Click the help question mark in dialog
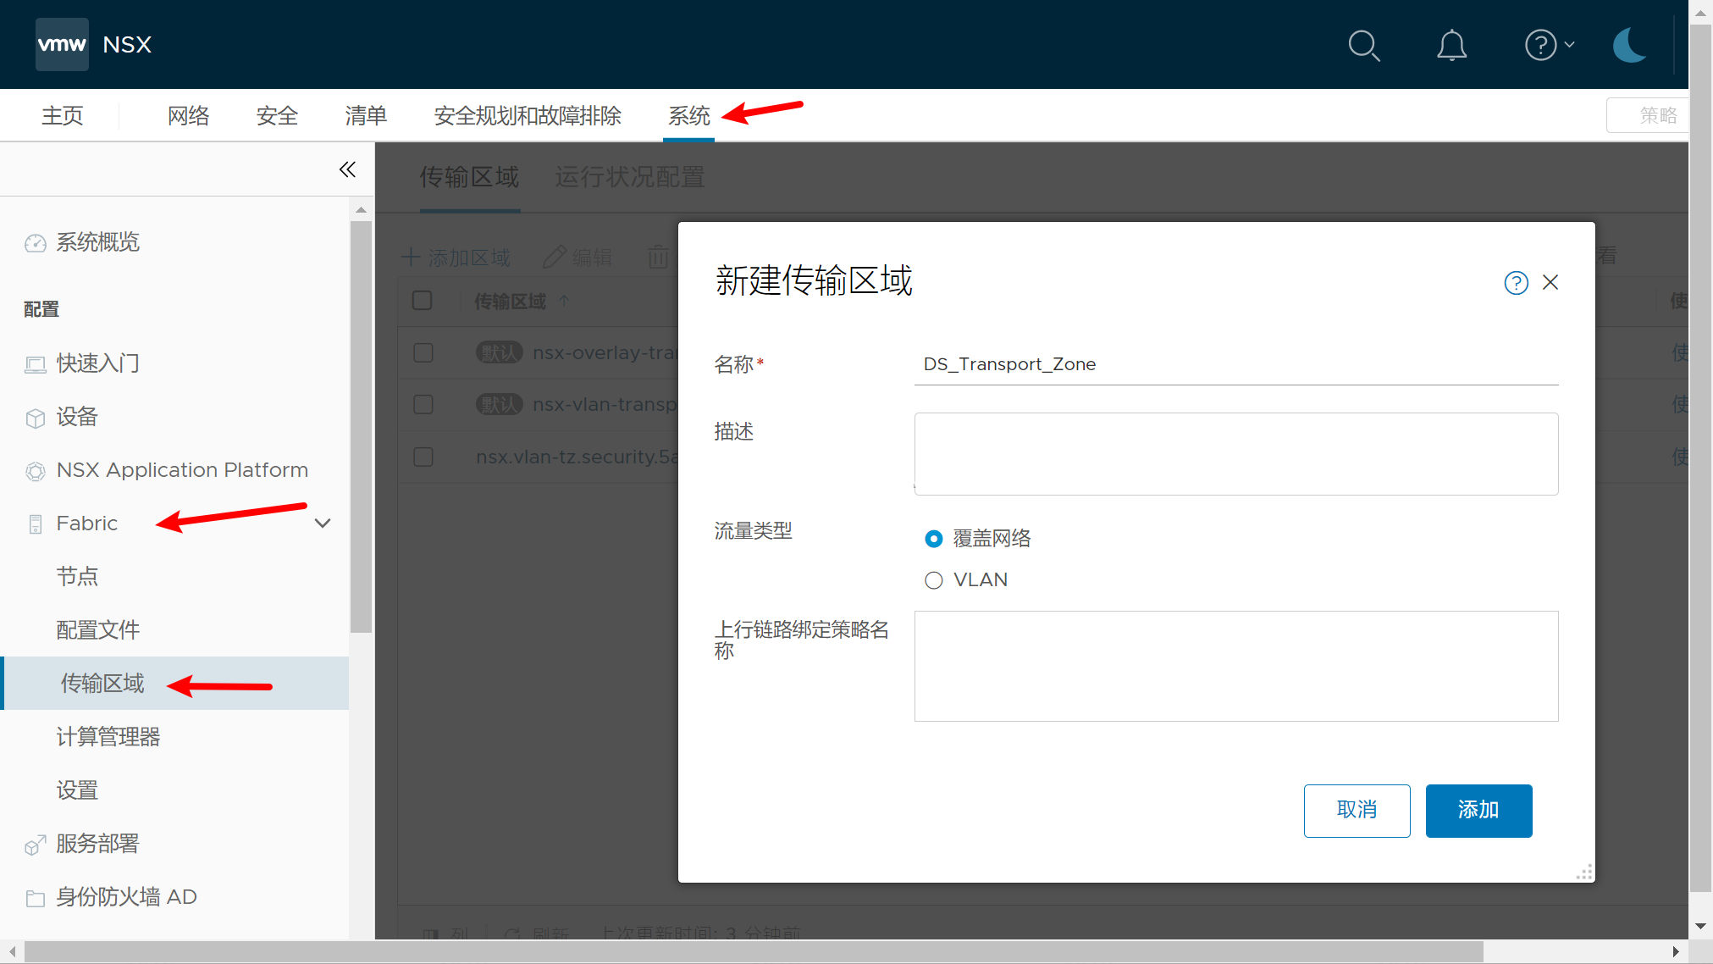 [1516, 283]
